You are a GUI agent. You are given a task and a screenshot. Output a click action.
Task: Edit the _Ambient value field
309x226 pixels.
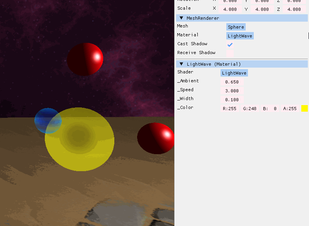click(232, 82)
